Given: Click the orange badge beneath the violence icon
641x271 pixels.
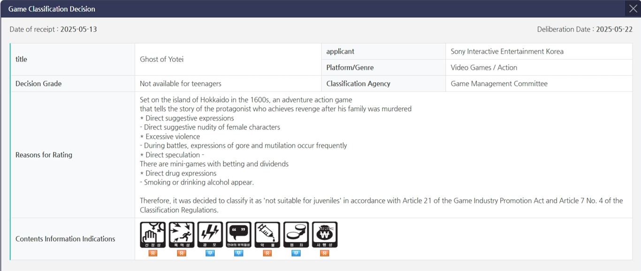Looking at the screenshot, I should click(182, 253).
